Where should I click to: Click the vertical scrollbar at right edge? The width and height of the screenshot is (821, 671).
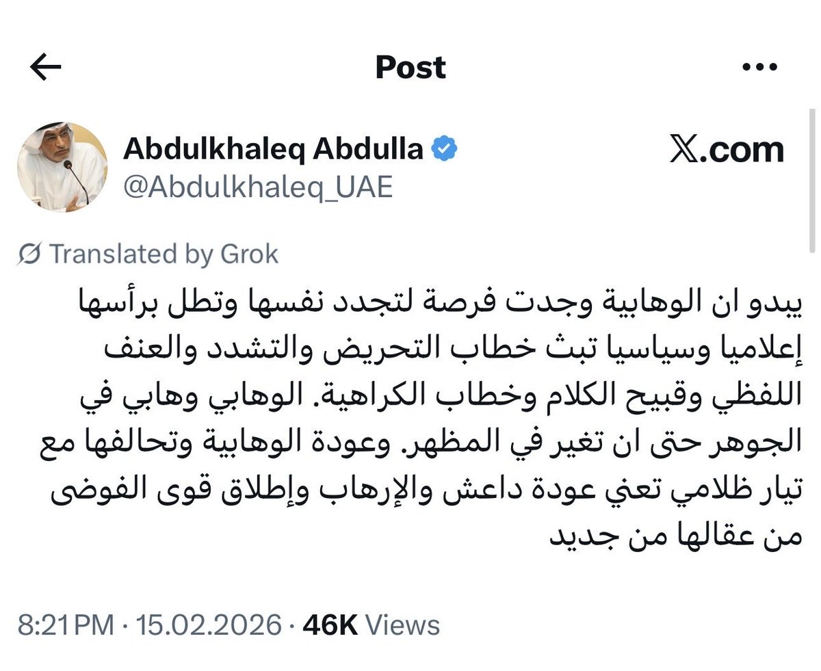pyautogui.click(x=811, y=181)
